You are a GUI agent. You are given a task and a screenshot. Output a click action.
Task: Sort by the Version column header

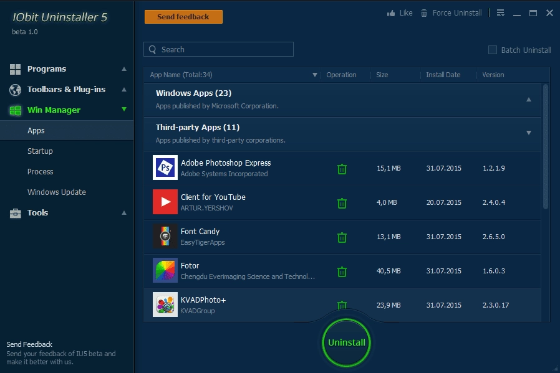(x=493, y=75)
